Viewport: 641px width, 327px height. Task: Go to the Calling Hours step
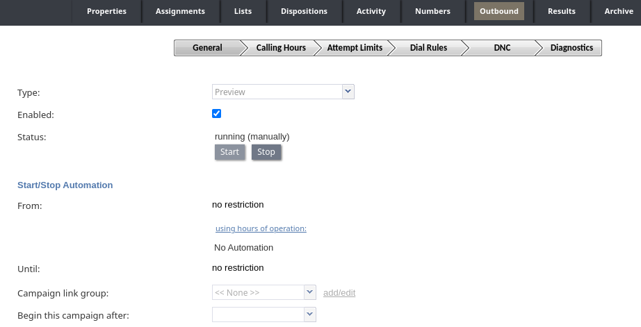click(282, 48)
